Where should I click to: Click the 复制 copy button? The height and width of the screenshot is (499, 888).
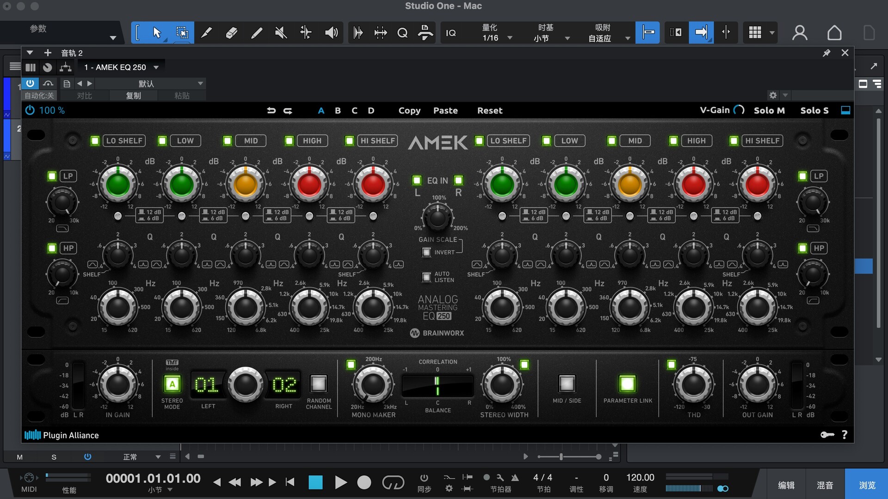134,96
